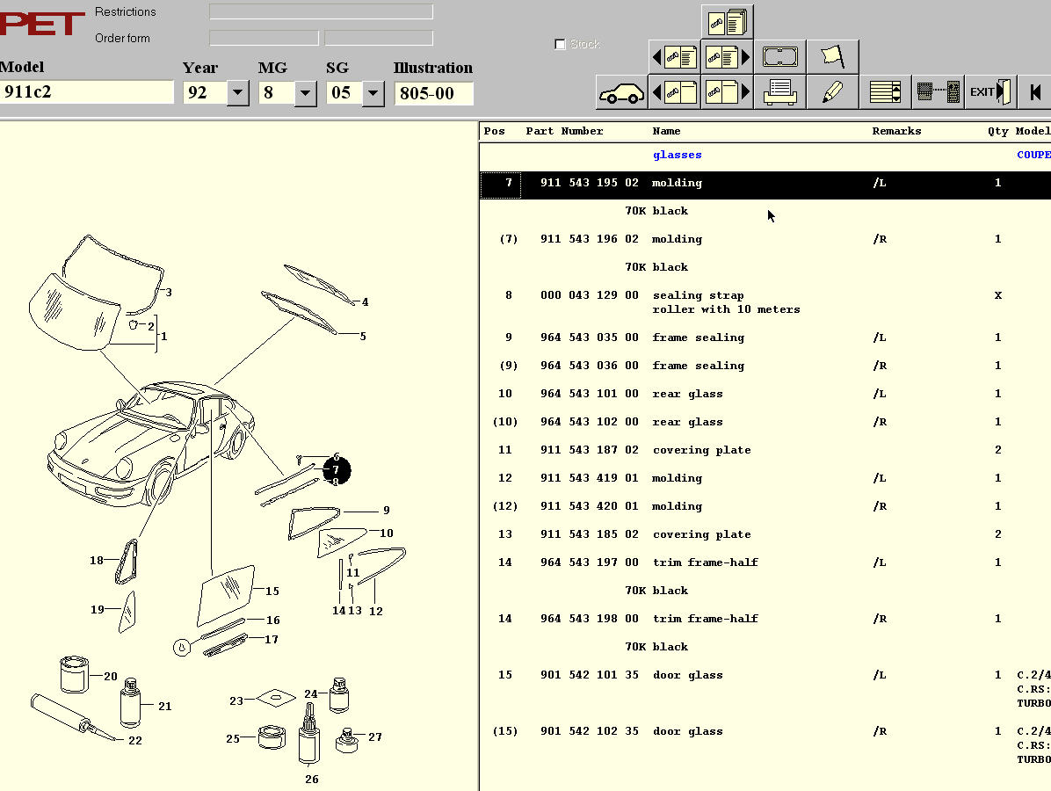Viewport: 1051px width, 791px height.
Task: Open the MG dropdown arrow
Action: [x=305, y=92]
